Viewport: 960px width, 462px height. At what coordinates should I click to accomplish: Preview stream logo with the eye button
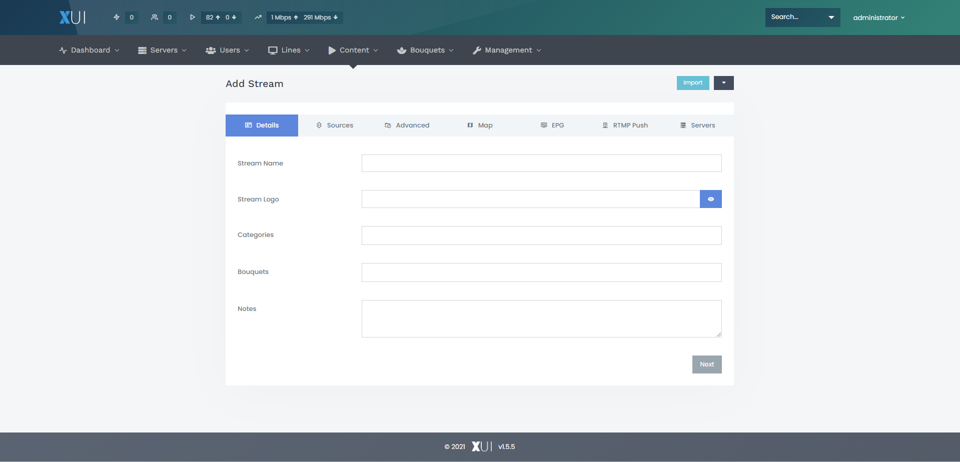coord(711,199)
